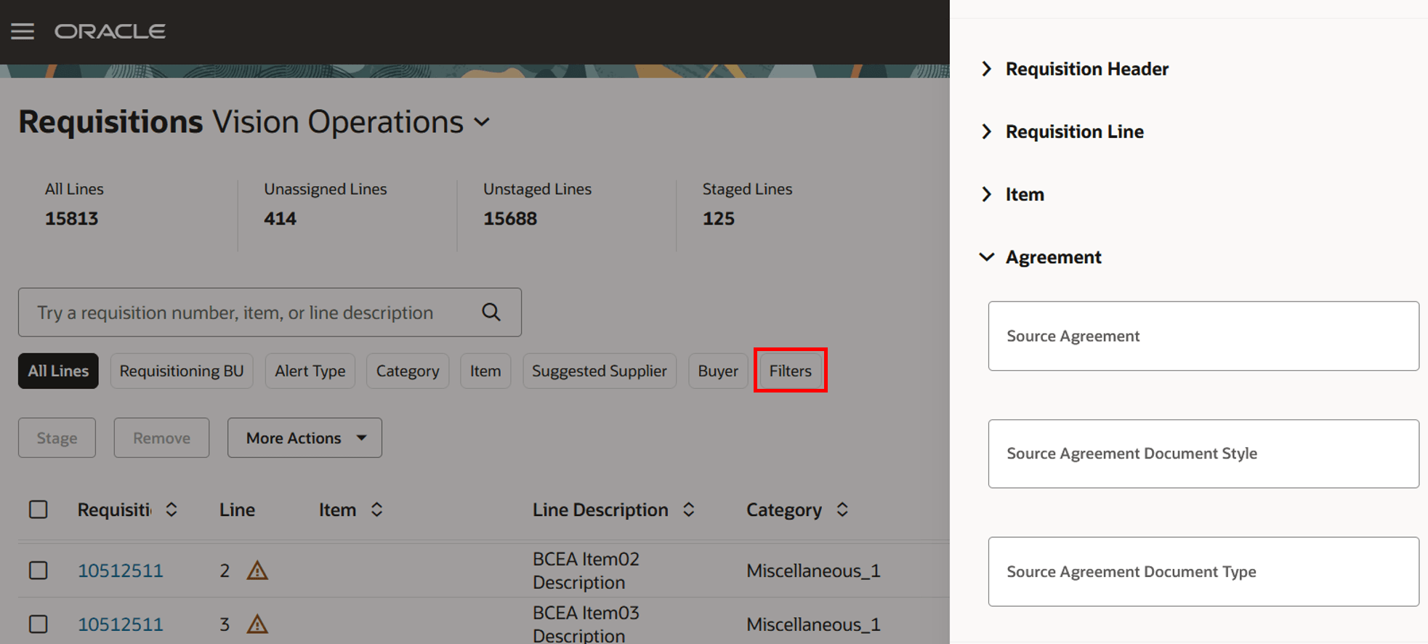Screen dimensions: 1428x644
Task: Select the Suggested Supplier filter chip
Action: tap(600, 371)
